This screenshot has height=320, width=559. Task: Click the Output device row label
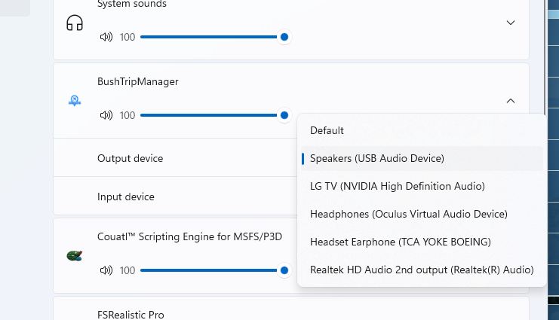point(130,158)
